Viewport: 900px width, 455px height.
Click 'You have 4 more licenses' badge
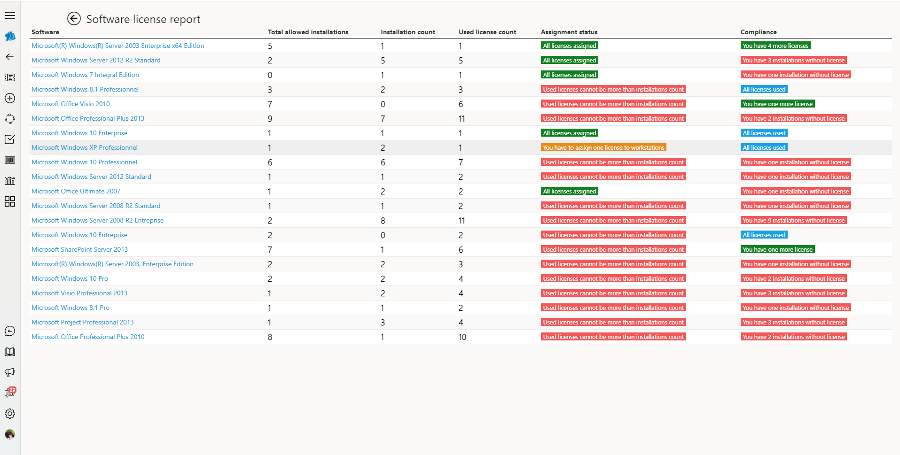(x=775, y=46)
